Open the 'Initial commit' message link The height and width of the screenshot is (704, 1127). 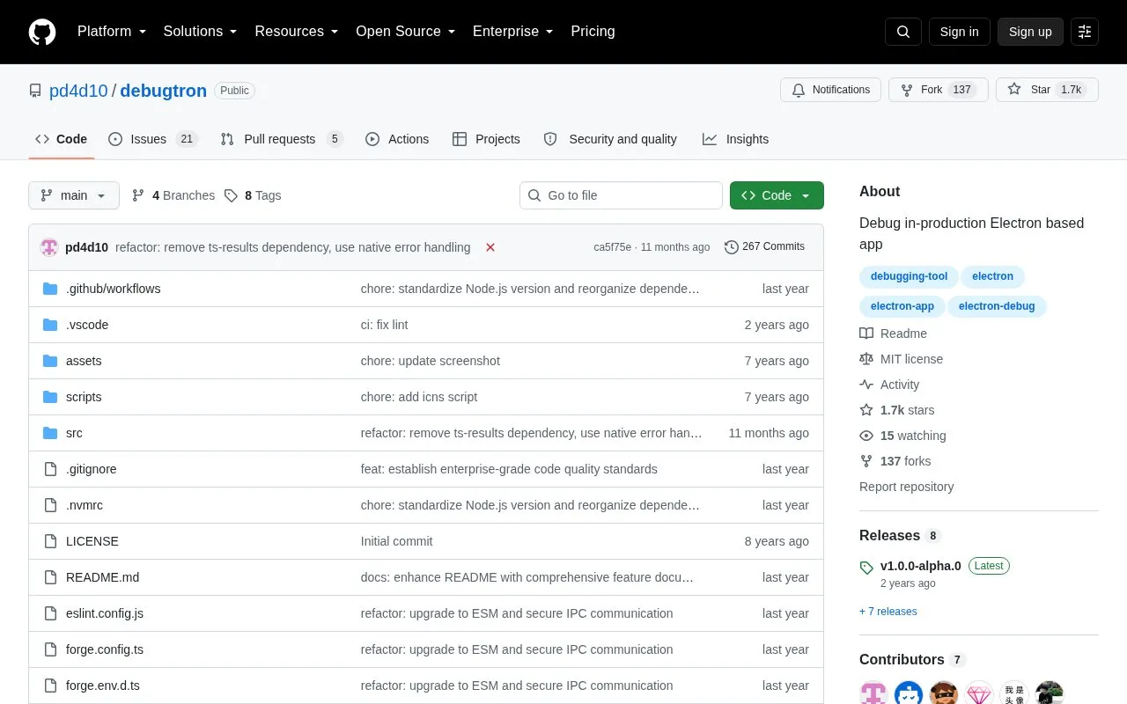(397, 541)
